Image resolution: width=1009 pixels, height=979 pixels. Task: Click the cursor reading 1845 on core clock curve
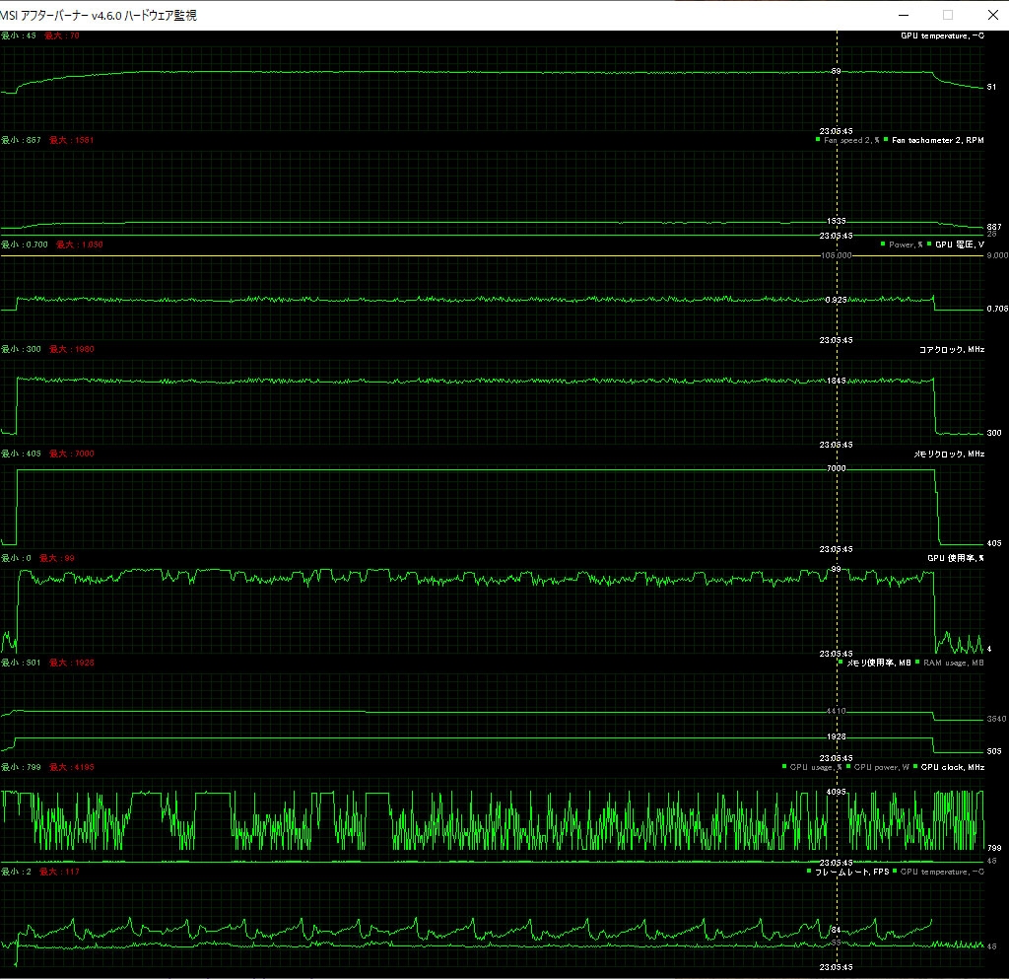(x=837, y=381)
